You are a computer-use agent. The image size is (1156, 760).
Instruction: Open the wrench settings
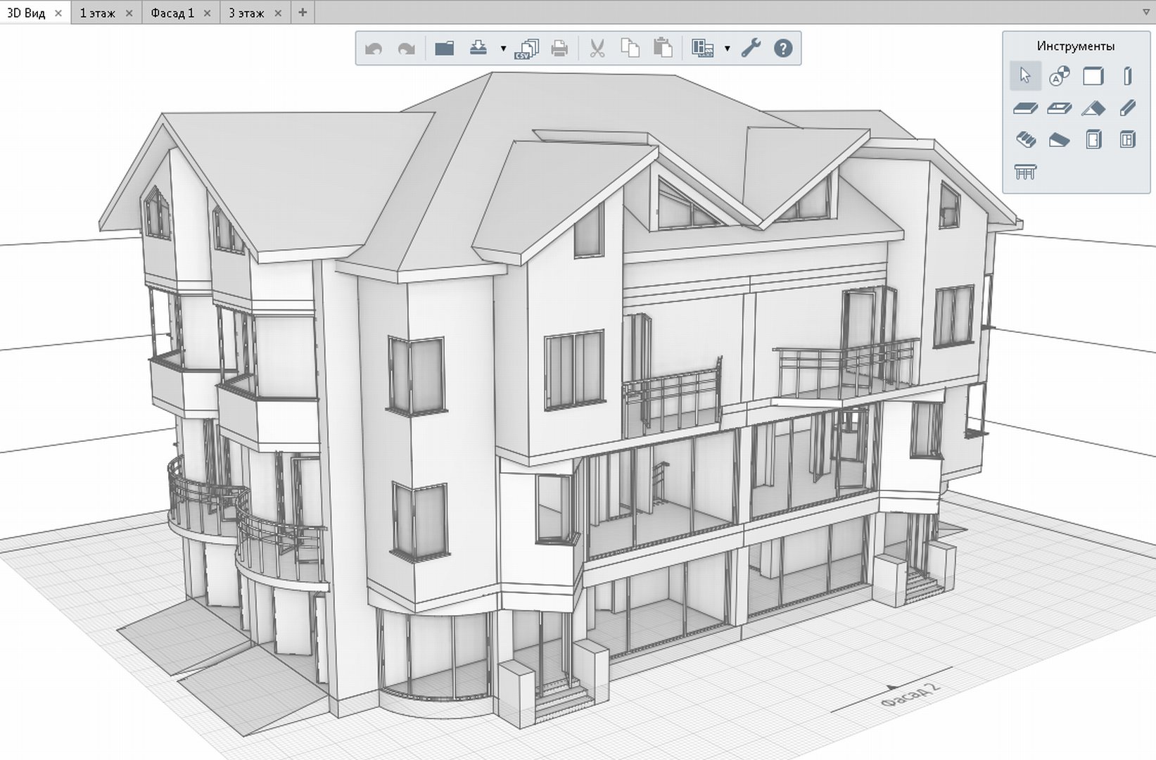click(751, 48)
